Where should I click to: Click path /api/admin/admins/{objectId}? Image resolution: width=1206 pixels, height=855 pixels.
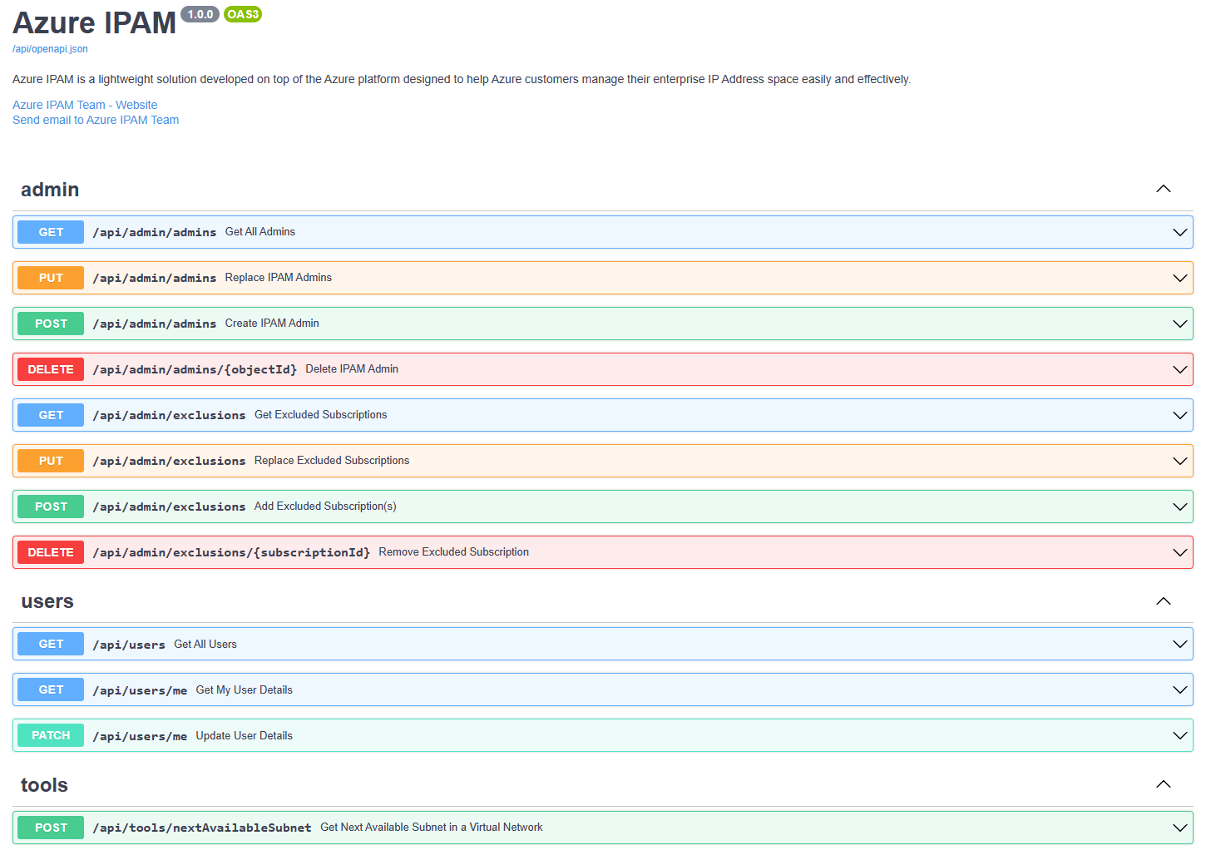pos(195,369)
